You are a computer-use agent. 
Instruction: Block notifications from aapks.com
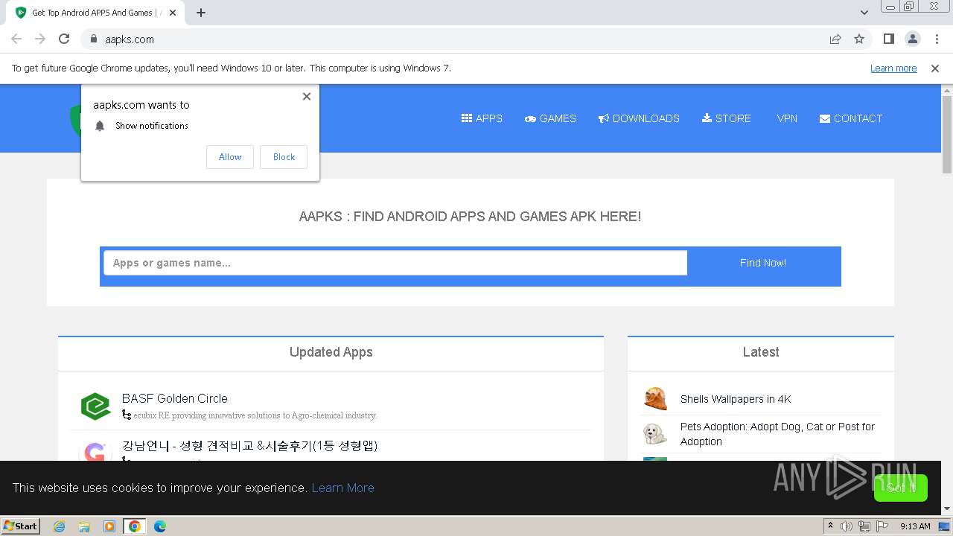pyautogui.click(x=284, y=157)
